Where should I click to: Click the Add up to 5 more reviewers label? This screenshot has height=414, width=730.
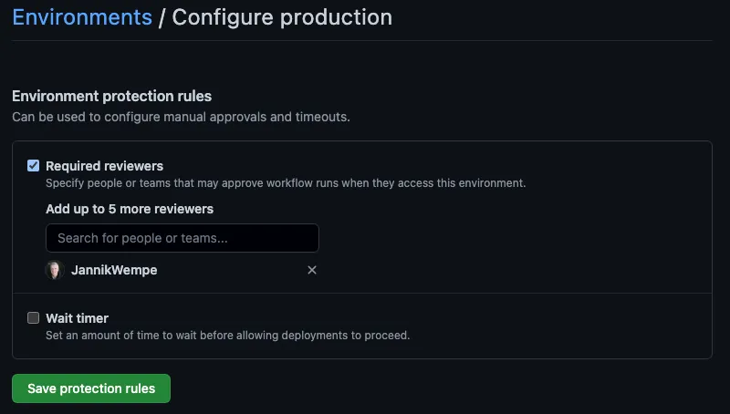pyautogui.click(x=130, y=209)
